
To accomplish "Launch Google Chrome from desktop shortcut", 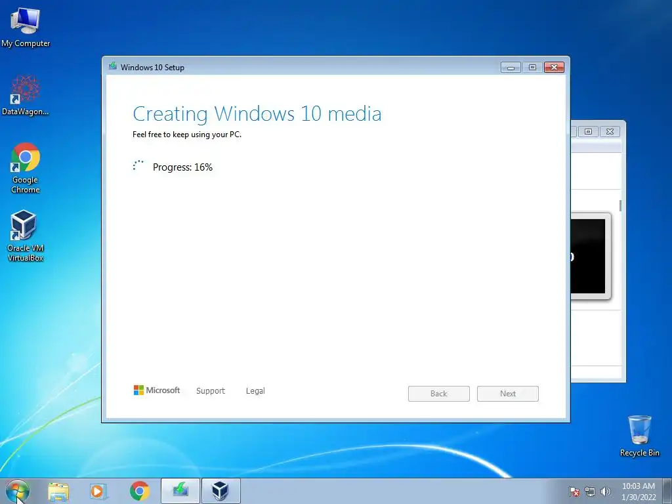I will pos(26,168).
